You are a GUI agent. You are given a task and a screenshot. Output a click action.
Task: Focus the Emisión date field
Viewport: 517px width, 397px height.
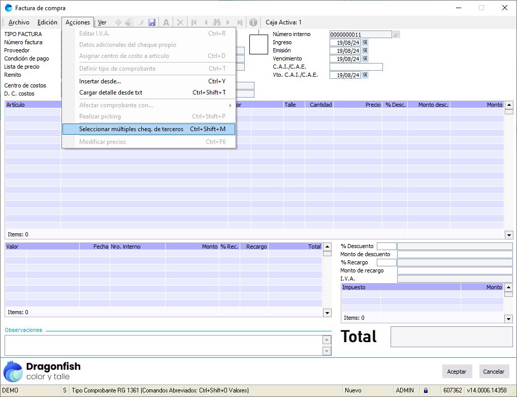coord(345,51)
